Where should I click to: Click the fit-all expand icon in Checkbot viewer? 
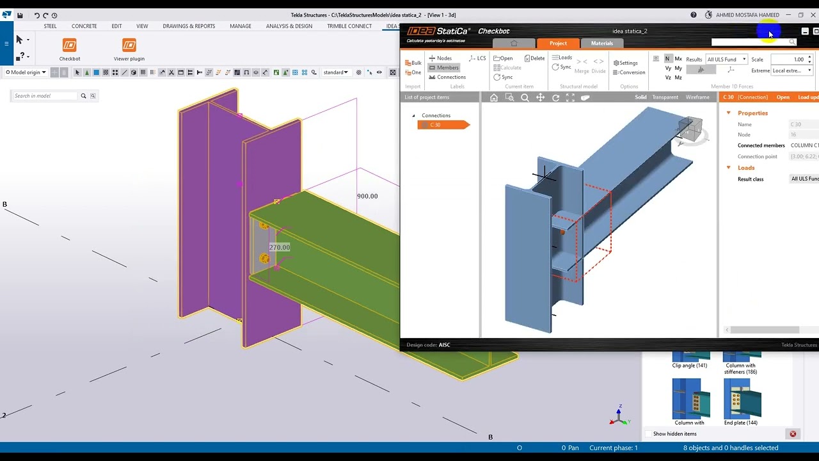570,97
